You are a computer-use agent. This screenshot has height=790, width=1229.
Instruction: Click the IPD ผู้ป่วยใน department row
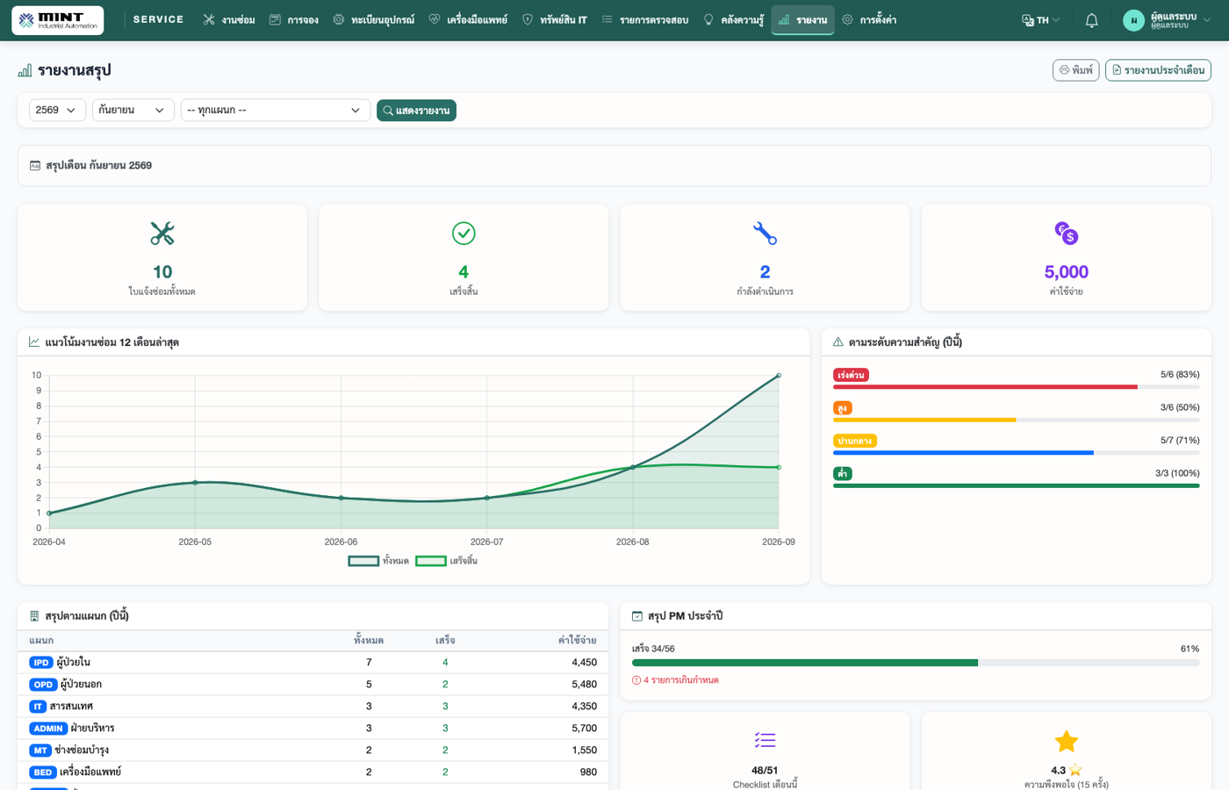[313, 663]
